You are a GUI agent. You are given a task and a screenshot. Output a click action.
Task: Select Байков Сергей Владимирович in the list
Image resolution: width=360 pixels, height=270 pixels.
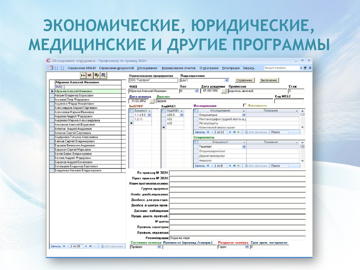tap(88, 141)
